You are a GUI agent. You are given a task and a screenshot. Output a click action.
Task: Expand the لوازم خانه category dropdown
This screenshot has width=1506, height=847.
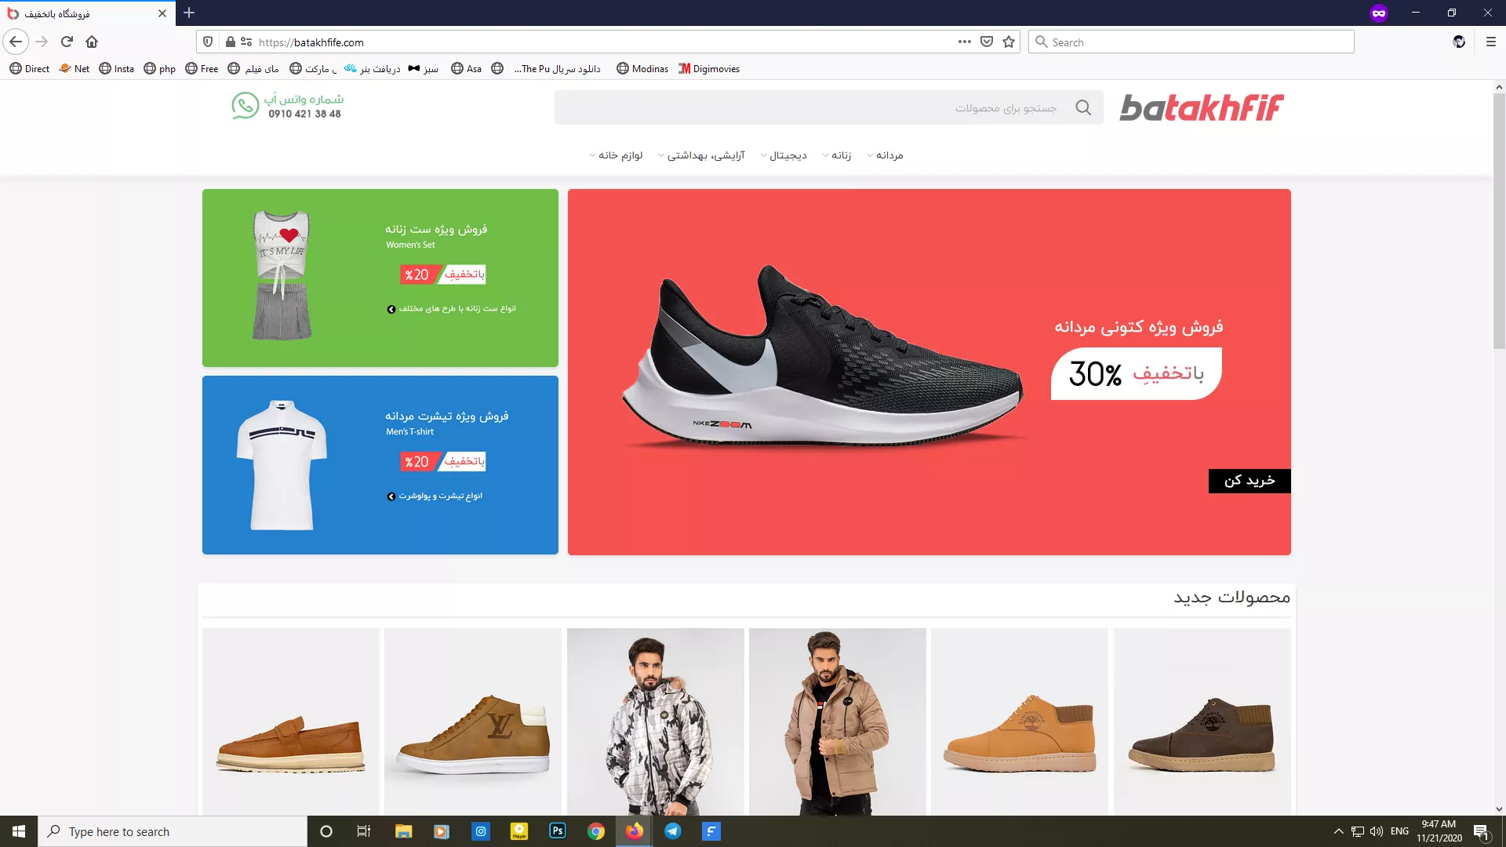click(x=620, y=155)
